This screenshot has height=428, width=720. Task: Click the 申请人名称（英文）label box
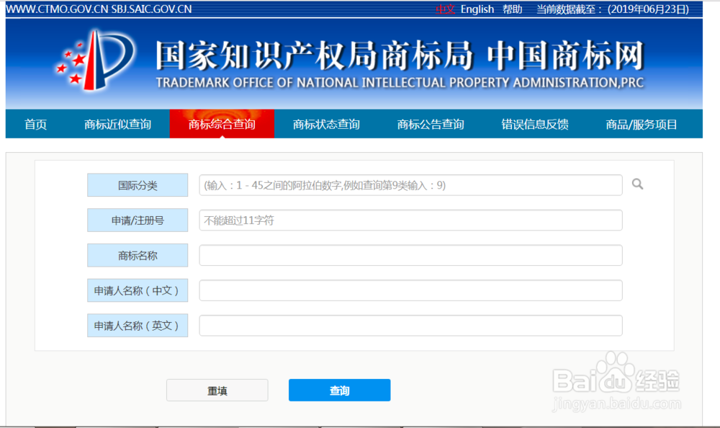(x=137, y=326)
